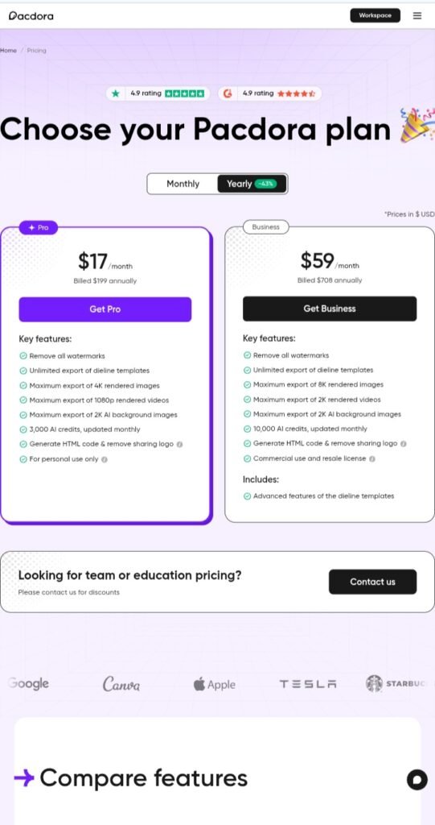Image resolution: width=435 pixels, height=825 pixels.
Task: Select Yearly billing option
Action: pyautogui.click(x=252, y=184)
